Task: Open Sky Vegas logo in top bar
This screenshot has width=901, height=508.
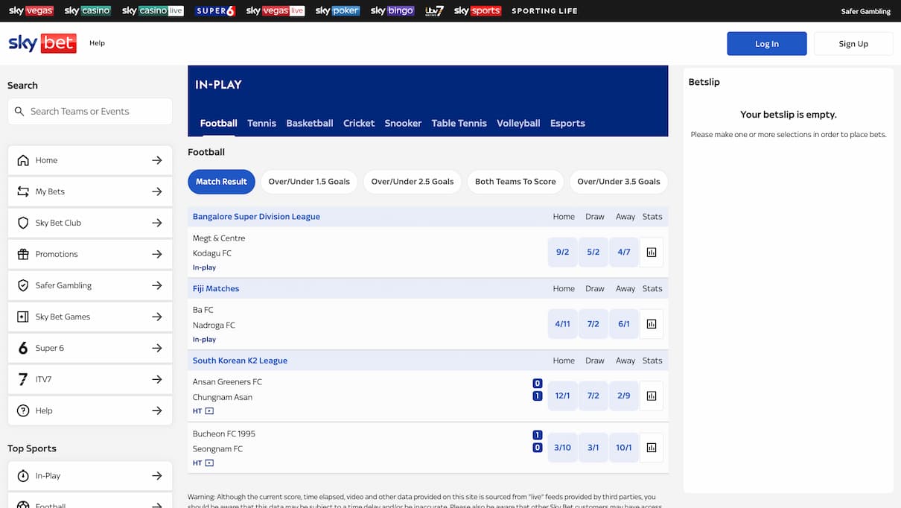Action: pos(31,11)
